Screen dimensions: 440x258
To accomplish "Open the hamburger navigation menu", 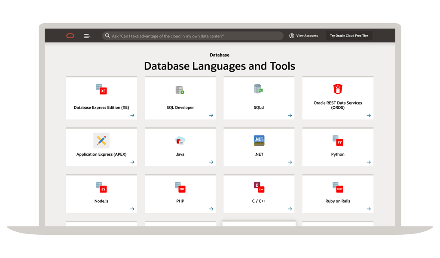I will [87, 36].
